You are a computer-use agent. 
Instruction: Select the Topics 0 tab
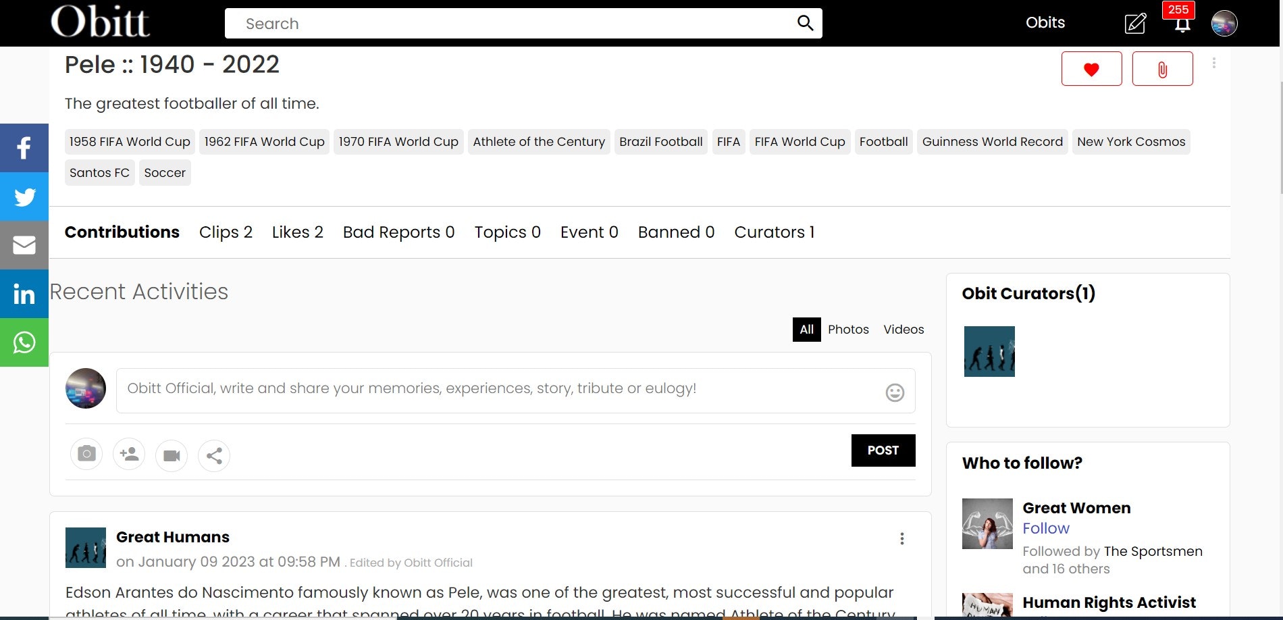coord(508,232)
